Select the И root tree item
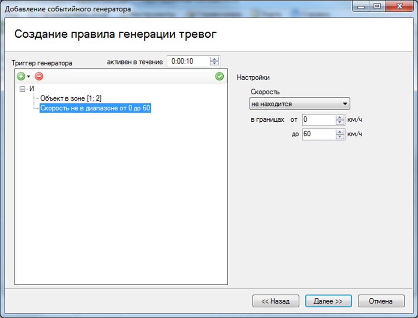The width and height of the screenshot is (418, 318). [31, 89]
